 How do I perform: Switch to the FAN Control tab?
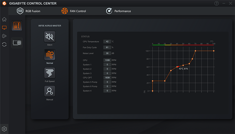pyautogui.click(x=74, y=11)
